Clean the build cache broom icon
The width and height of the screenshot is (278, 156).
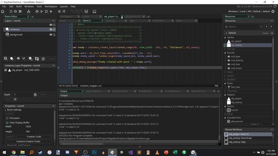pos(51,12)
